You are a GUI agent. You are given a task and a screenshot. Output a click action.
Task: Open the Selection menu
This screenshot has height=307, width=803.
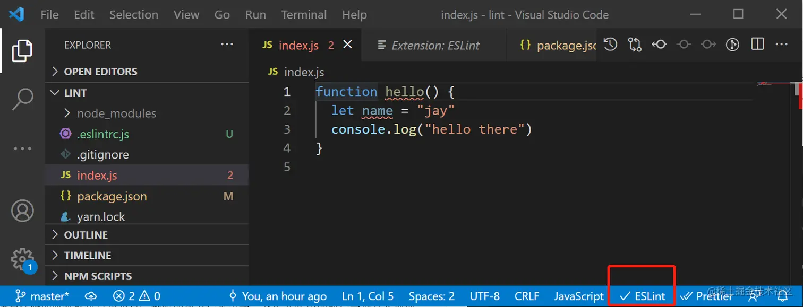coord(134,15)
